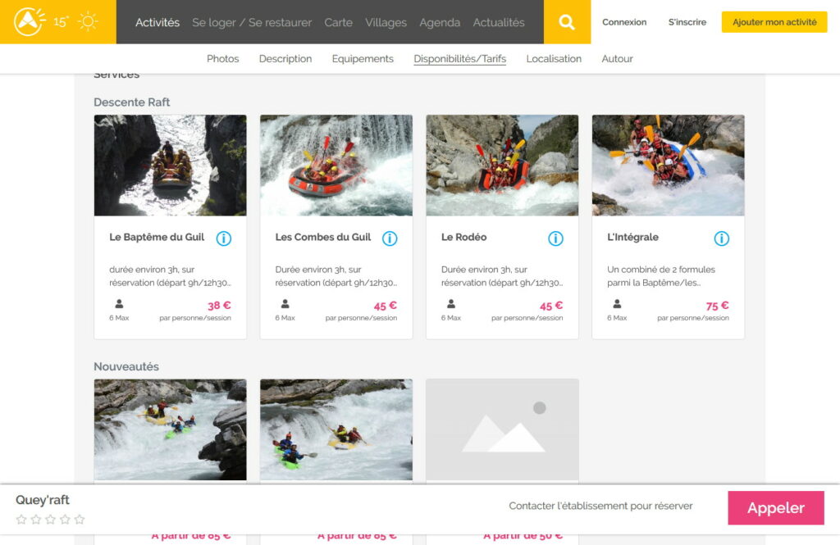Switch to Equipements tab
The width and height of the screenshot is (840, 545).
363,59
